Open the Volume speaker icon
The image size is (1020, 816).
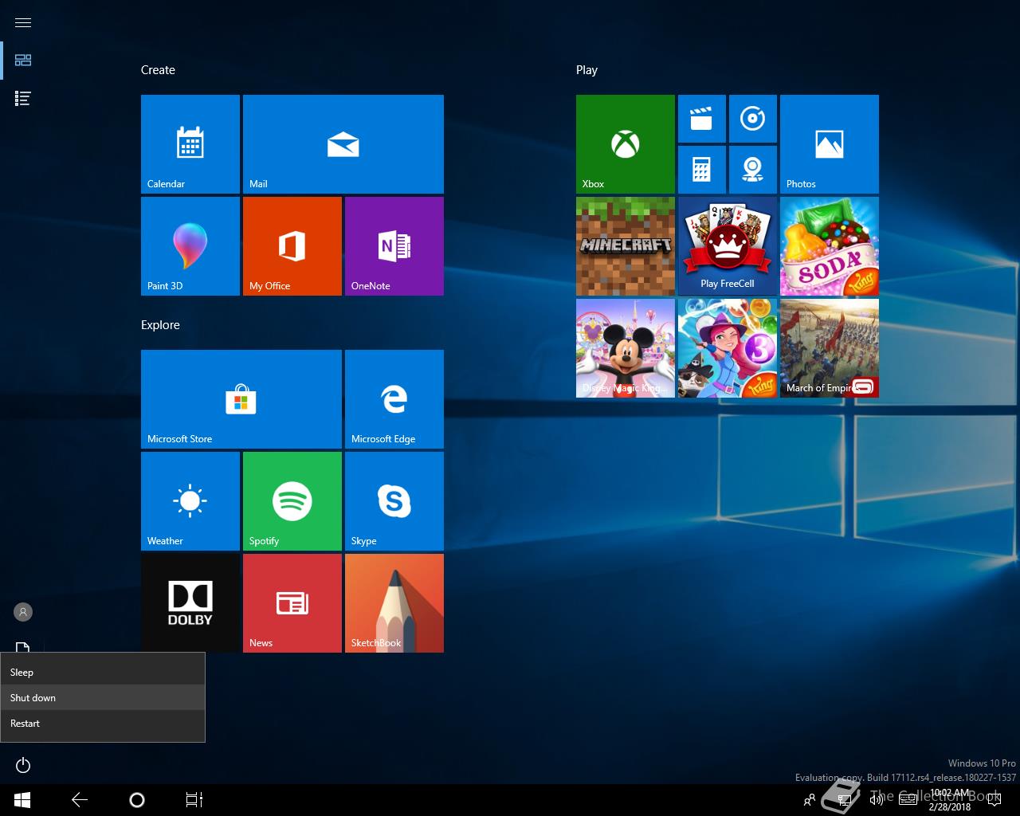876,800
